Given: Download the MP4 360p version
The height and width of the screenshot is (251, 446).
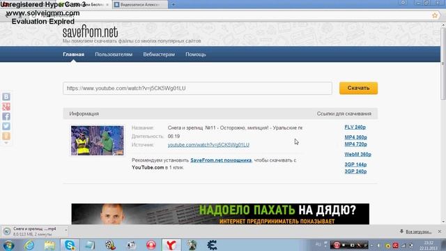Looking at the screenshot, I should [x=355, y=137].
